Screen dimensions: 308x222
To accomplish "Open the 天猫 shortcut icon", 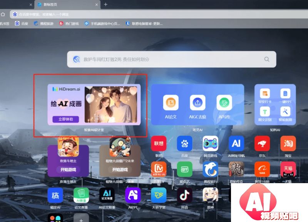I will (x=288, y=169).
